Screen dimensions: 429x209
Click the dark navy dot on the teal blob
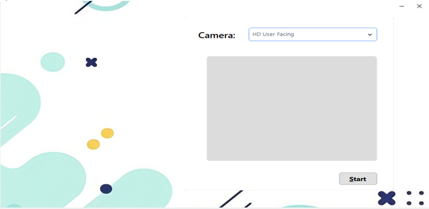106,189
